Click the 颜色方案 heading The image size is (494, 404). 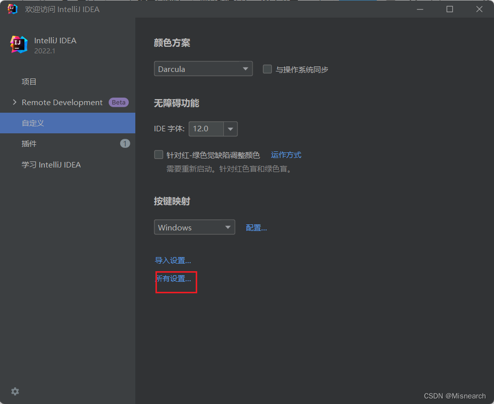point(172,43)
